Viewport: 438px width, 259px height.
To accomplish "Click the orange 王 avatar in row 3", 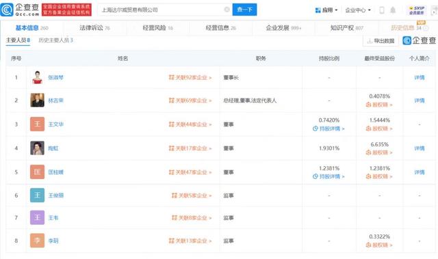I will [x=37, y=124].
